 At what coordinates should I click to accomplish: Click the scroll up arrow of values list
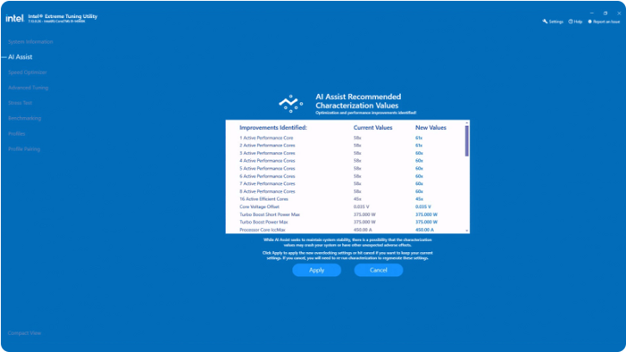[466, 123]
